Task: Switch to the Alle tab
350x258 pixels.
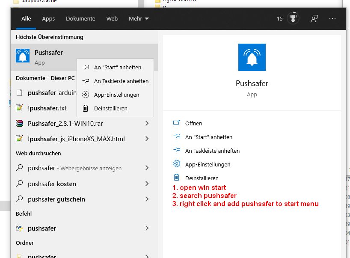Action: coord(26,18)
